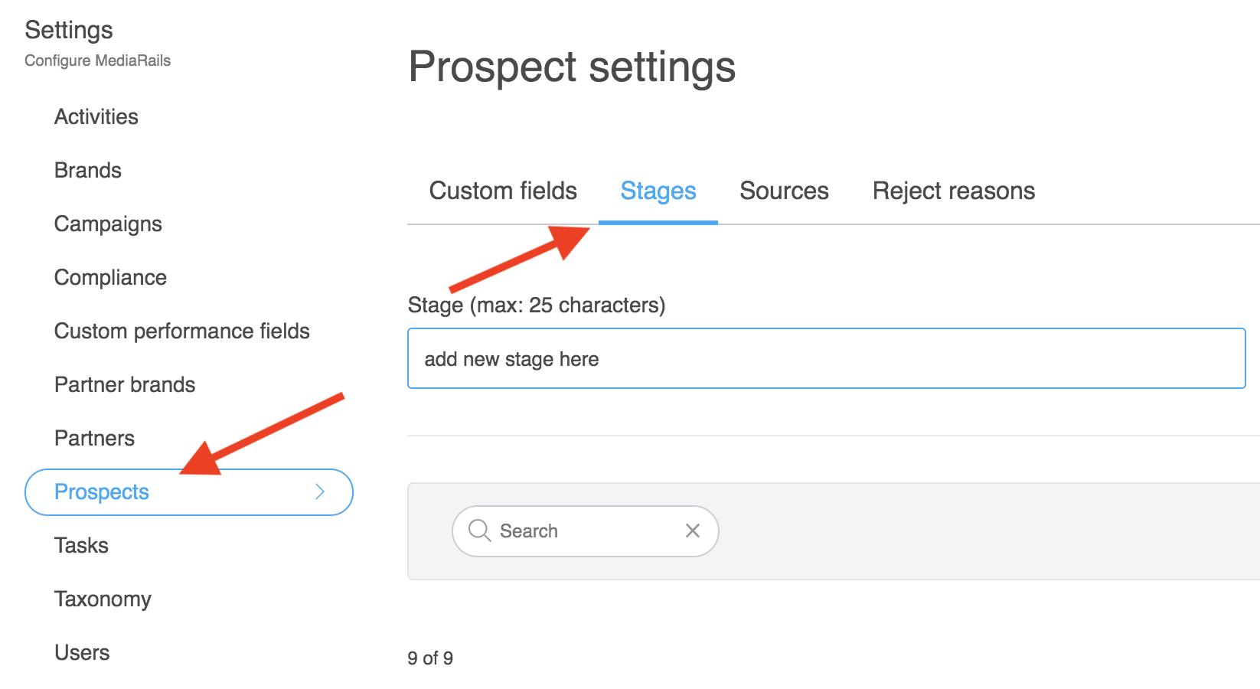The image size is (1260, 689).
Task: Select Compliance in the sidebar
Action: [x=110, y=277]
